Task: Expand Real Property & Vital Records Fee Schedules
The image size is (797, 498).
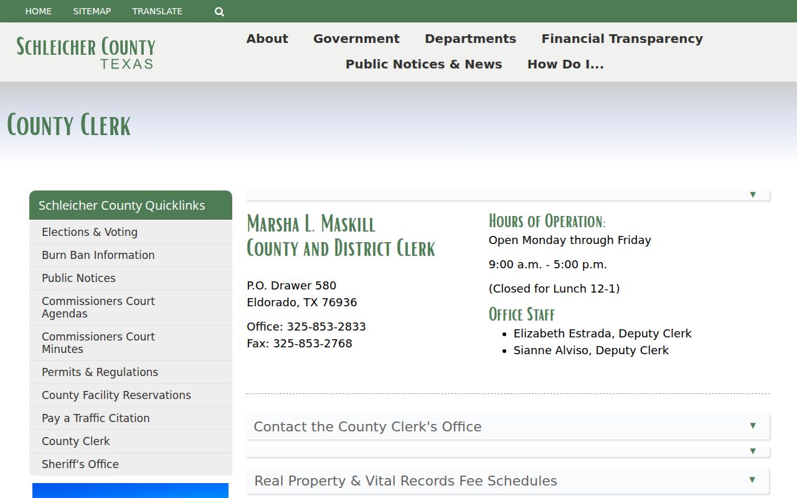Action: pos(508,481)
